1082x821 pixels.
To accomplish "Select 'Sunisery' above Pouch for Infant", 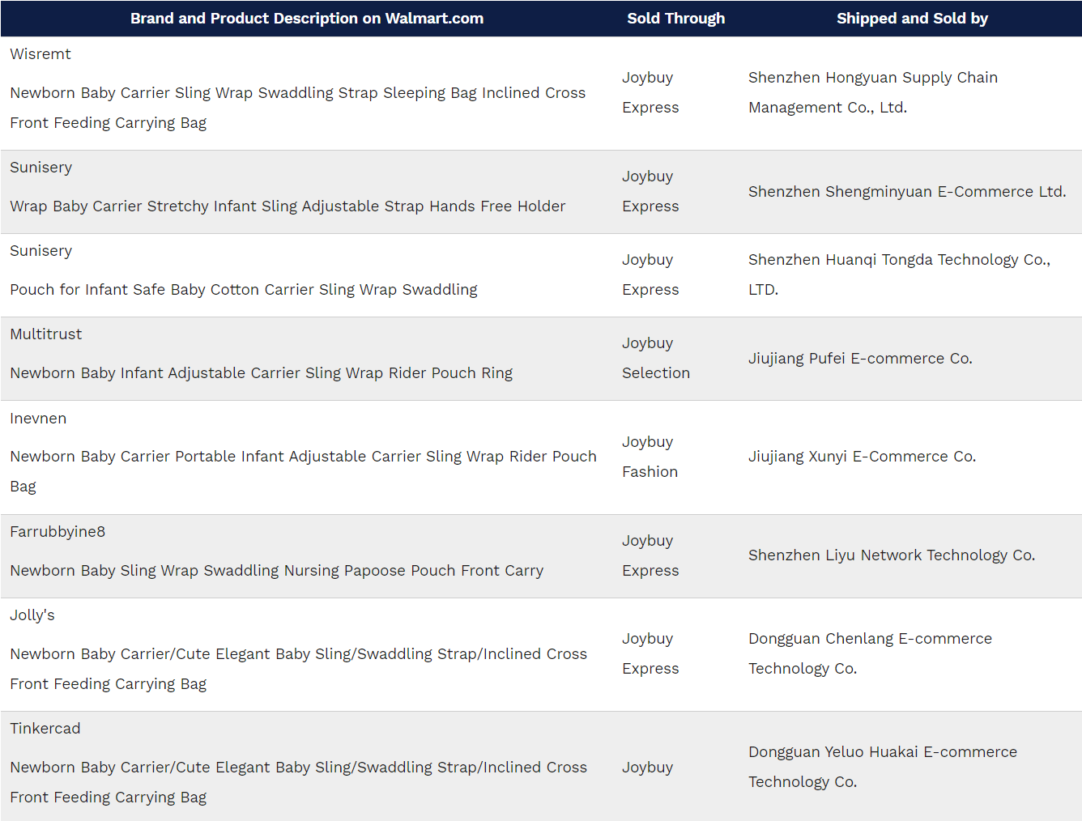I will 40,251.
